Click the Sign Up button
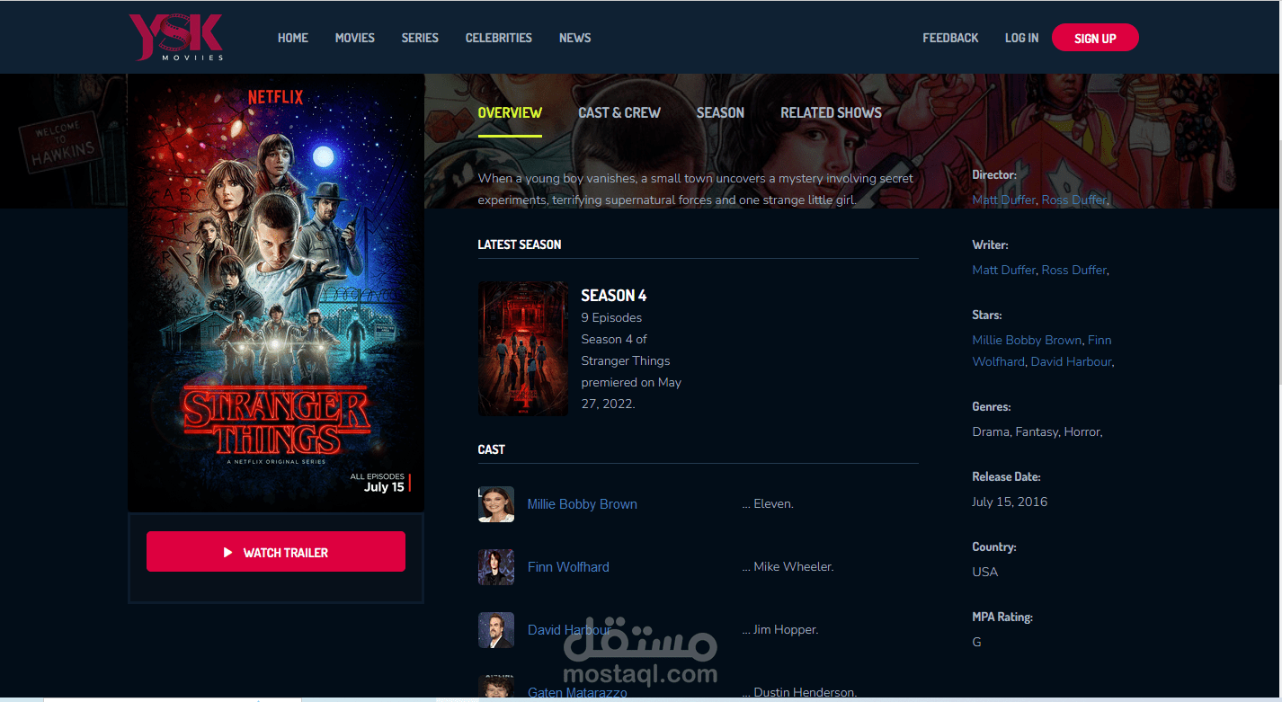Screen dimensions: 1282x702 tap(1095, 38)
